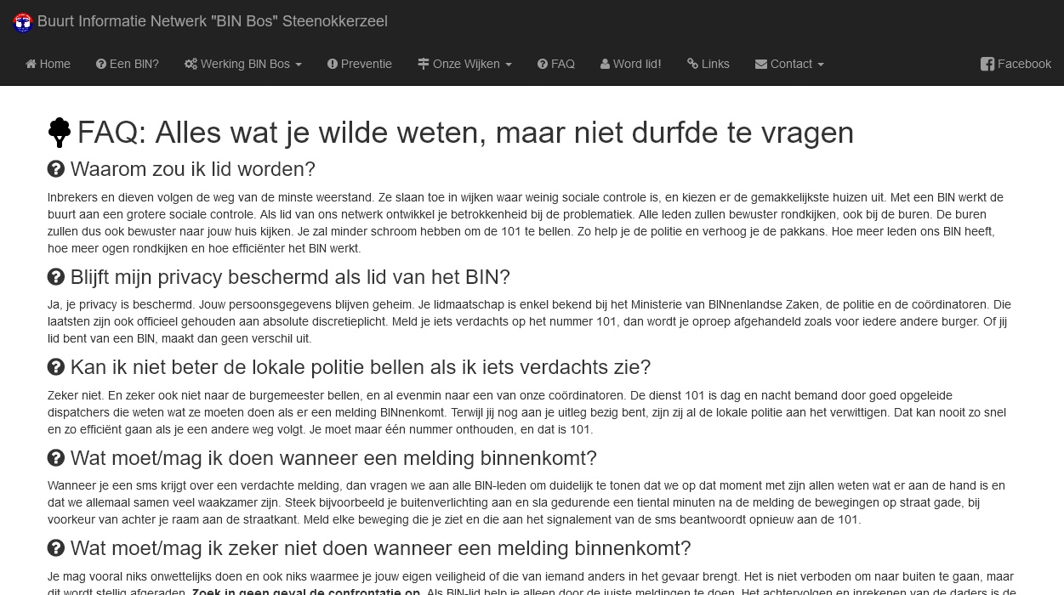Click paragraph starting Wanneer je een sms krijgt
Screen dimensions: 1064x595
(526, 502)
